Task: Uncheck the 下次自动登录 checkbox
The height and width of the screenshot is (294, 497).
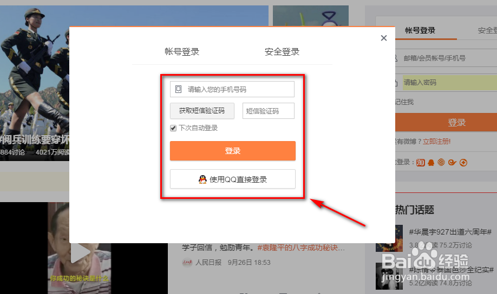Action: [173, 128]
